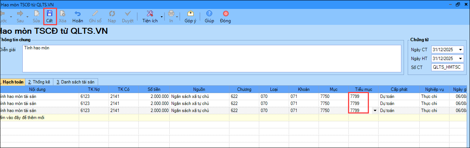This screenshot has height=148, width=470.
Task: Click the Góp ý feedback icon
Action: point(190,13)
